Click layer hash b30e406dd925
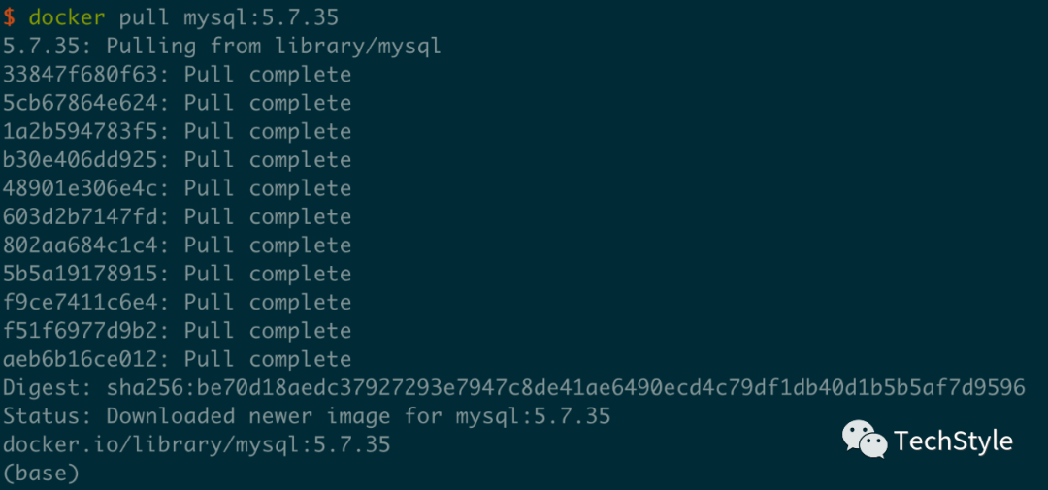Image resolution: width=1048 pixels, height=490 pixels. [x=85, y=160]
